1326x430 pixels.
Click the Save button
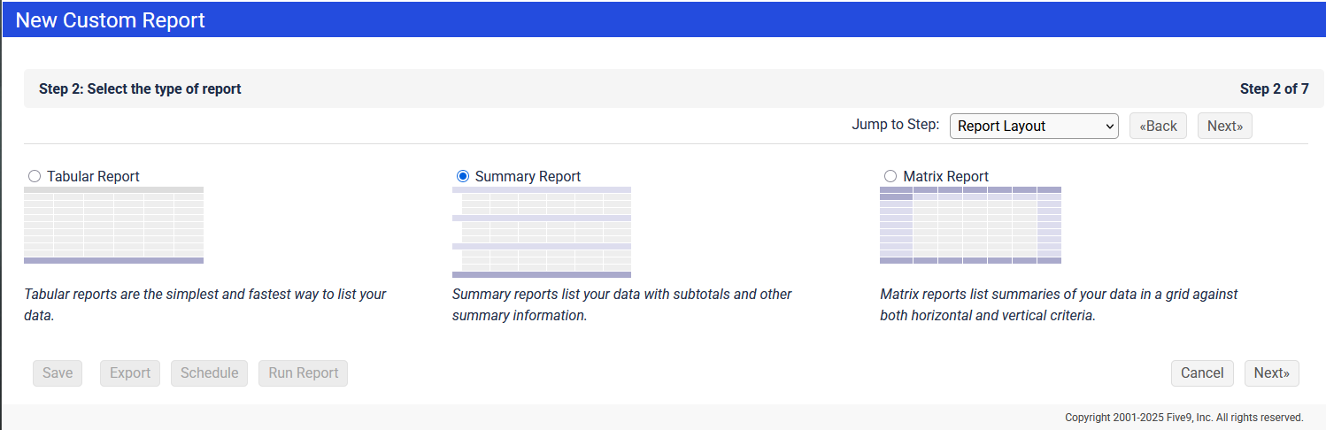(58, 372)
